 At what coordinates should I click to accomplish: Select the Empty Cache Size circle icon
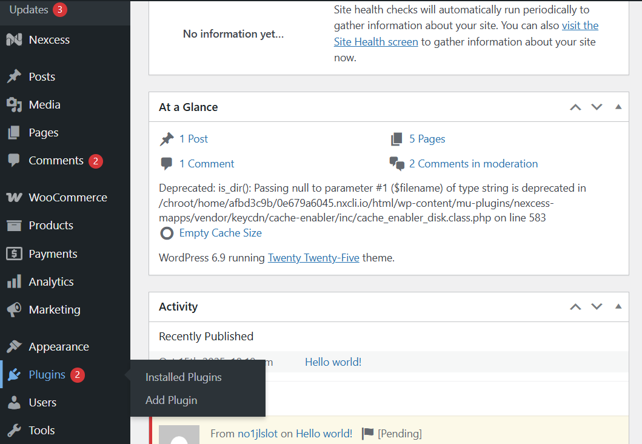point(166,232)
